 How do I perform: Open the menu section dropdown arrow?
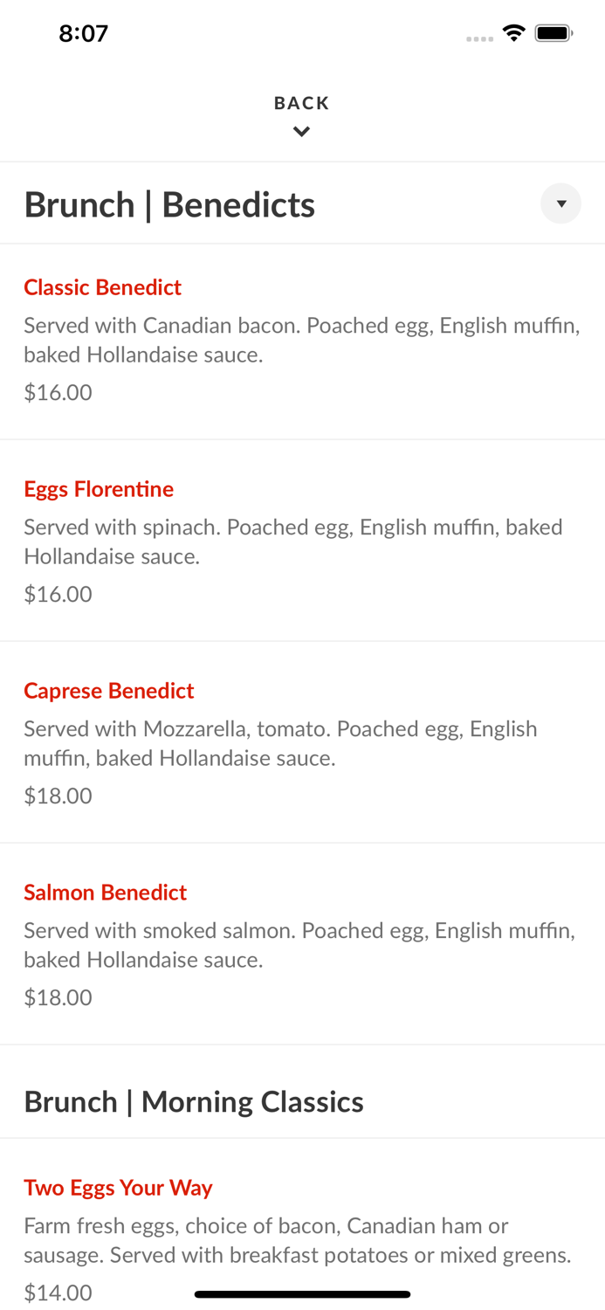pyautogui.click(x=560, y=203)
